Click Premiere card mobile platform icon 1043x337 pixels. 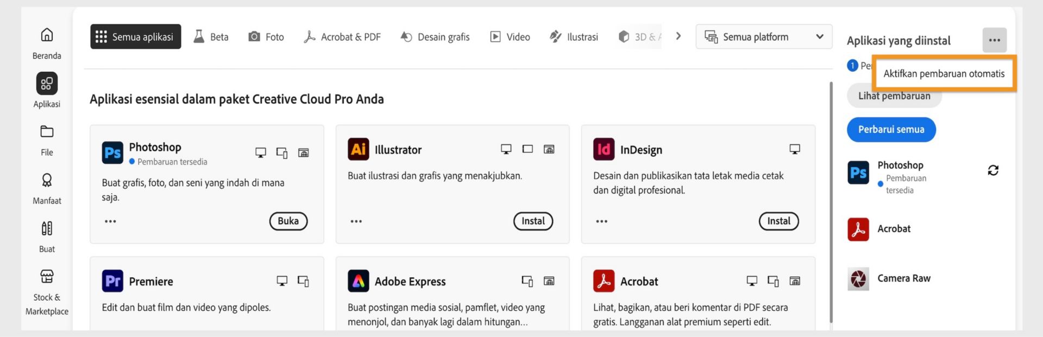[303, 281]
